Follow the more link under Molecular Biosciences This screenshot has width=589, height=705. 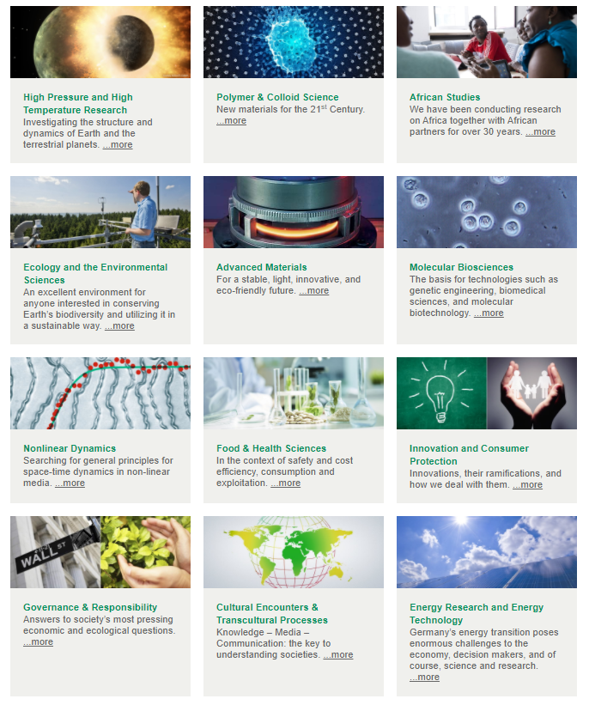[489, 313]
